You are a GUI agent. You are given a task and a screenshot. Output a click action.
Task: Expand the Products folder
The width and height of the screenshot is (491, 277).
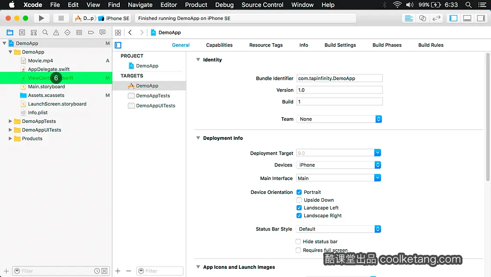pyautogui.click(x=10, y=138)
